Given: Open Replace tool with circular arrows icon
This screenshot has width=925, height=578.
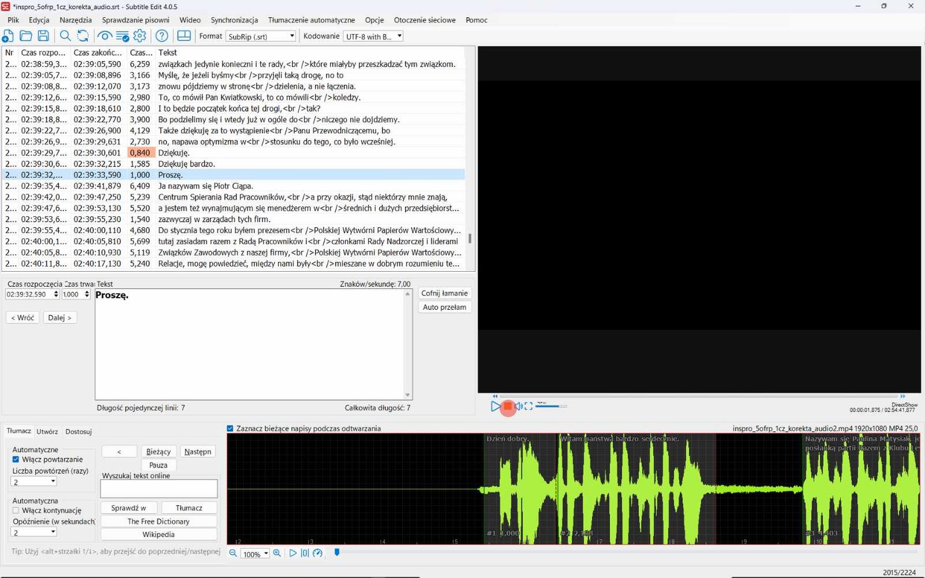Looking at the screenshot, I should click(x=83, y=36).
